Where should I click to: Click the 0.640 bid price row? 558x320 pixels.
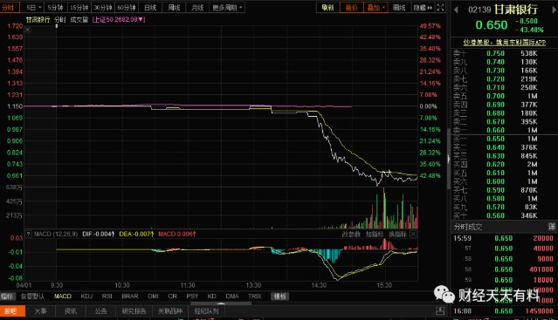[504, 147]
